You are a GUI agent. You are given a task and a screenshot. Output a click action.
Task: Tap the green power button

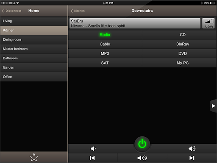point(142,144)
